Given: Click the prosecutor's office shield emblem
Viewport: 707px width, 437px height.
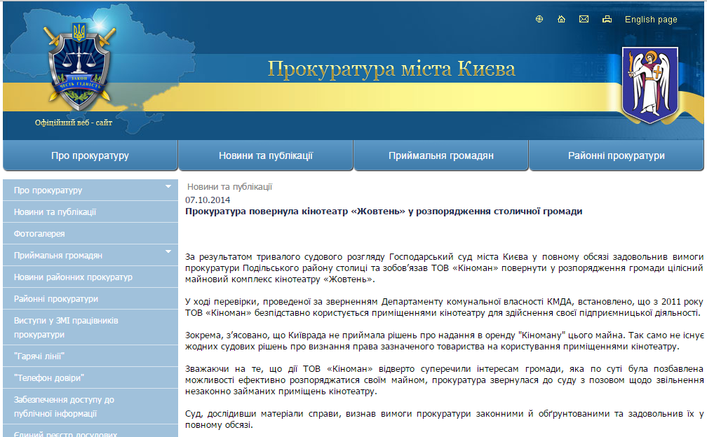Looking at the screenshot, I should [x=79, y=67].
